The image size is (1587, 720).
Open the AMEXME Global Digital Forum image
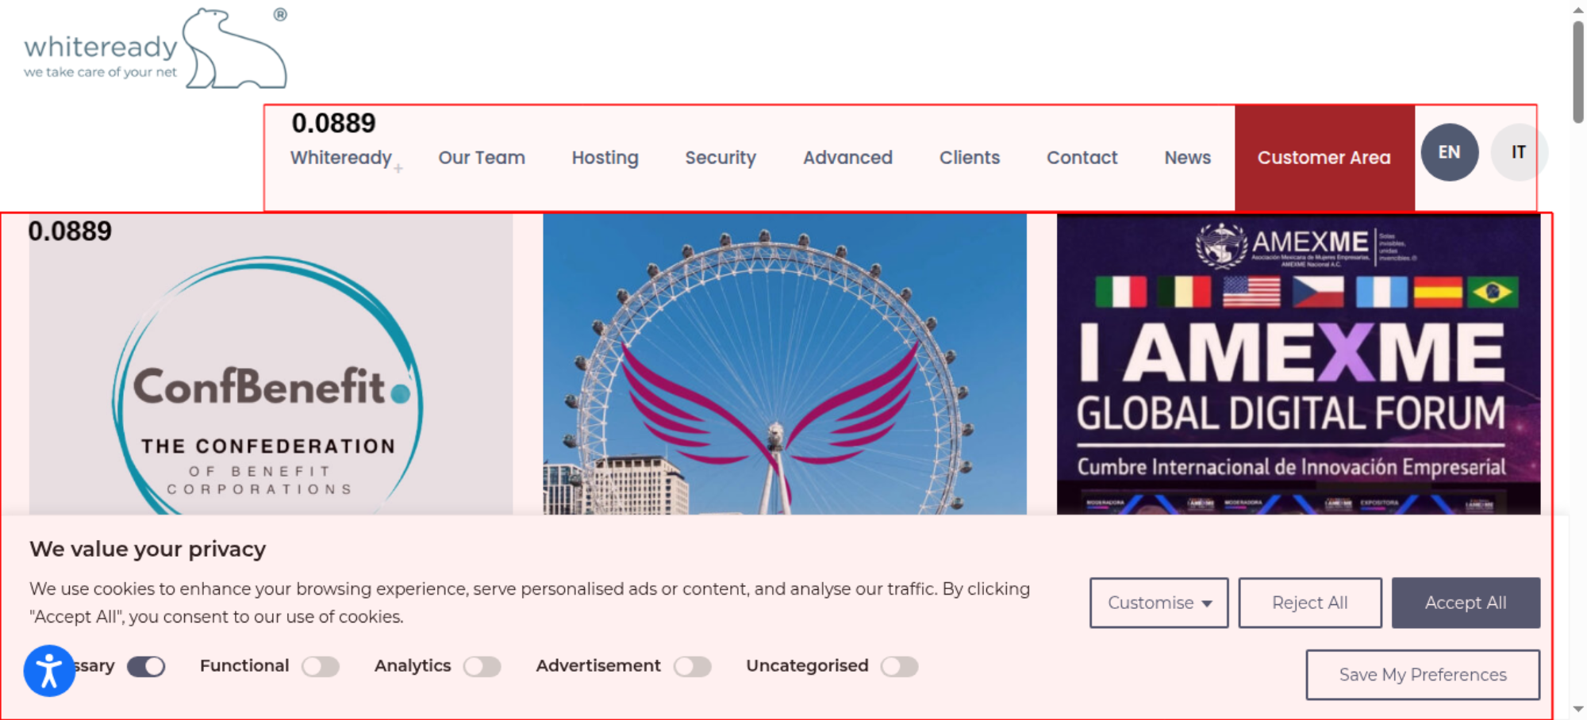(x=1298, y=364)
